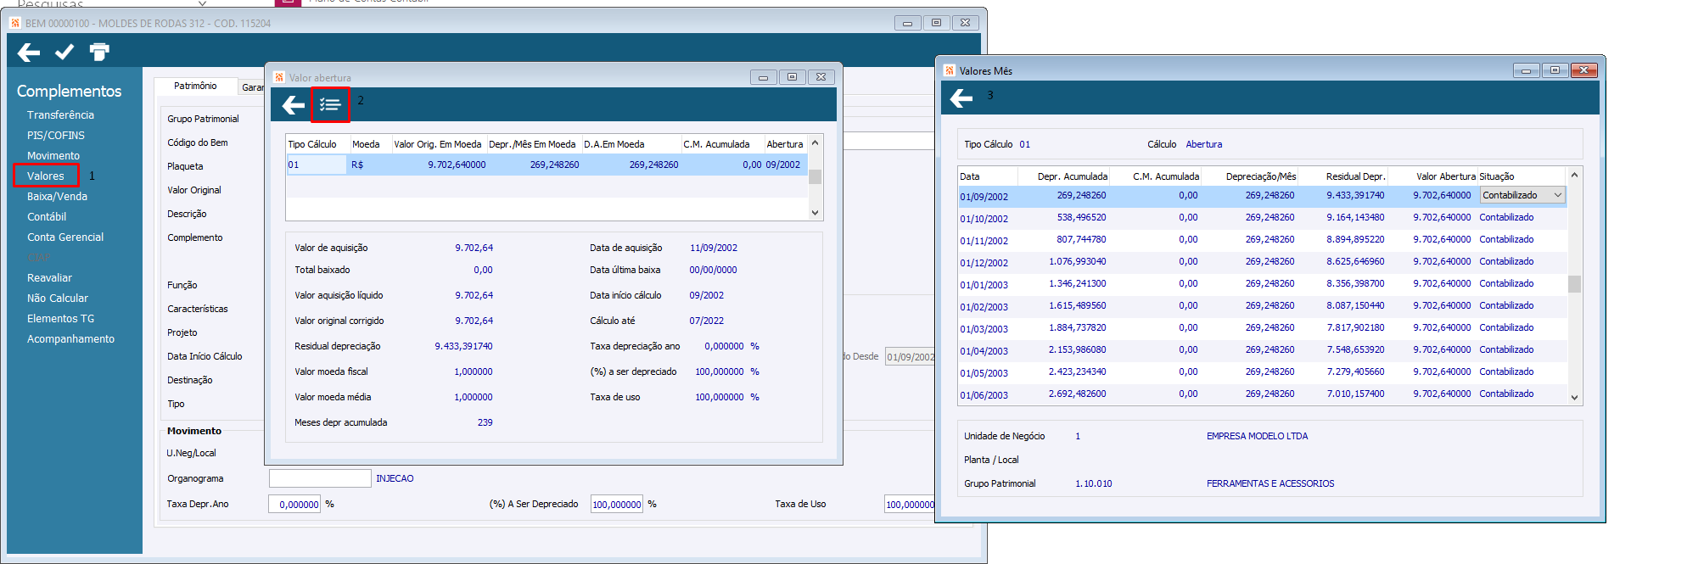This screenshot has width=1687, height=564.
Task: Click scroll up arrow in Valor abertura grid
Action: tap(815, 142)
